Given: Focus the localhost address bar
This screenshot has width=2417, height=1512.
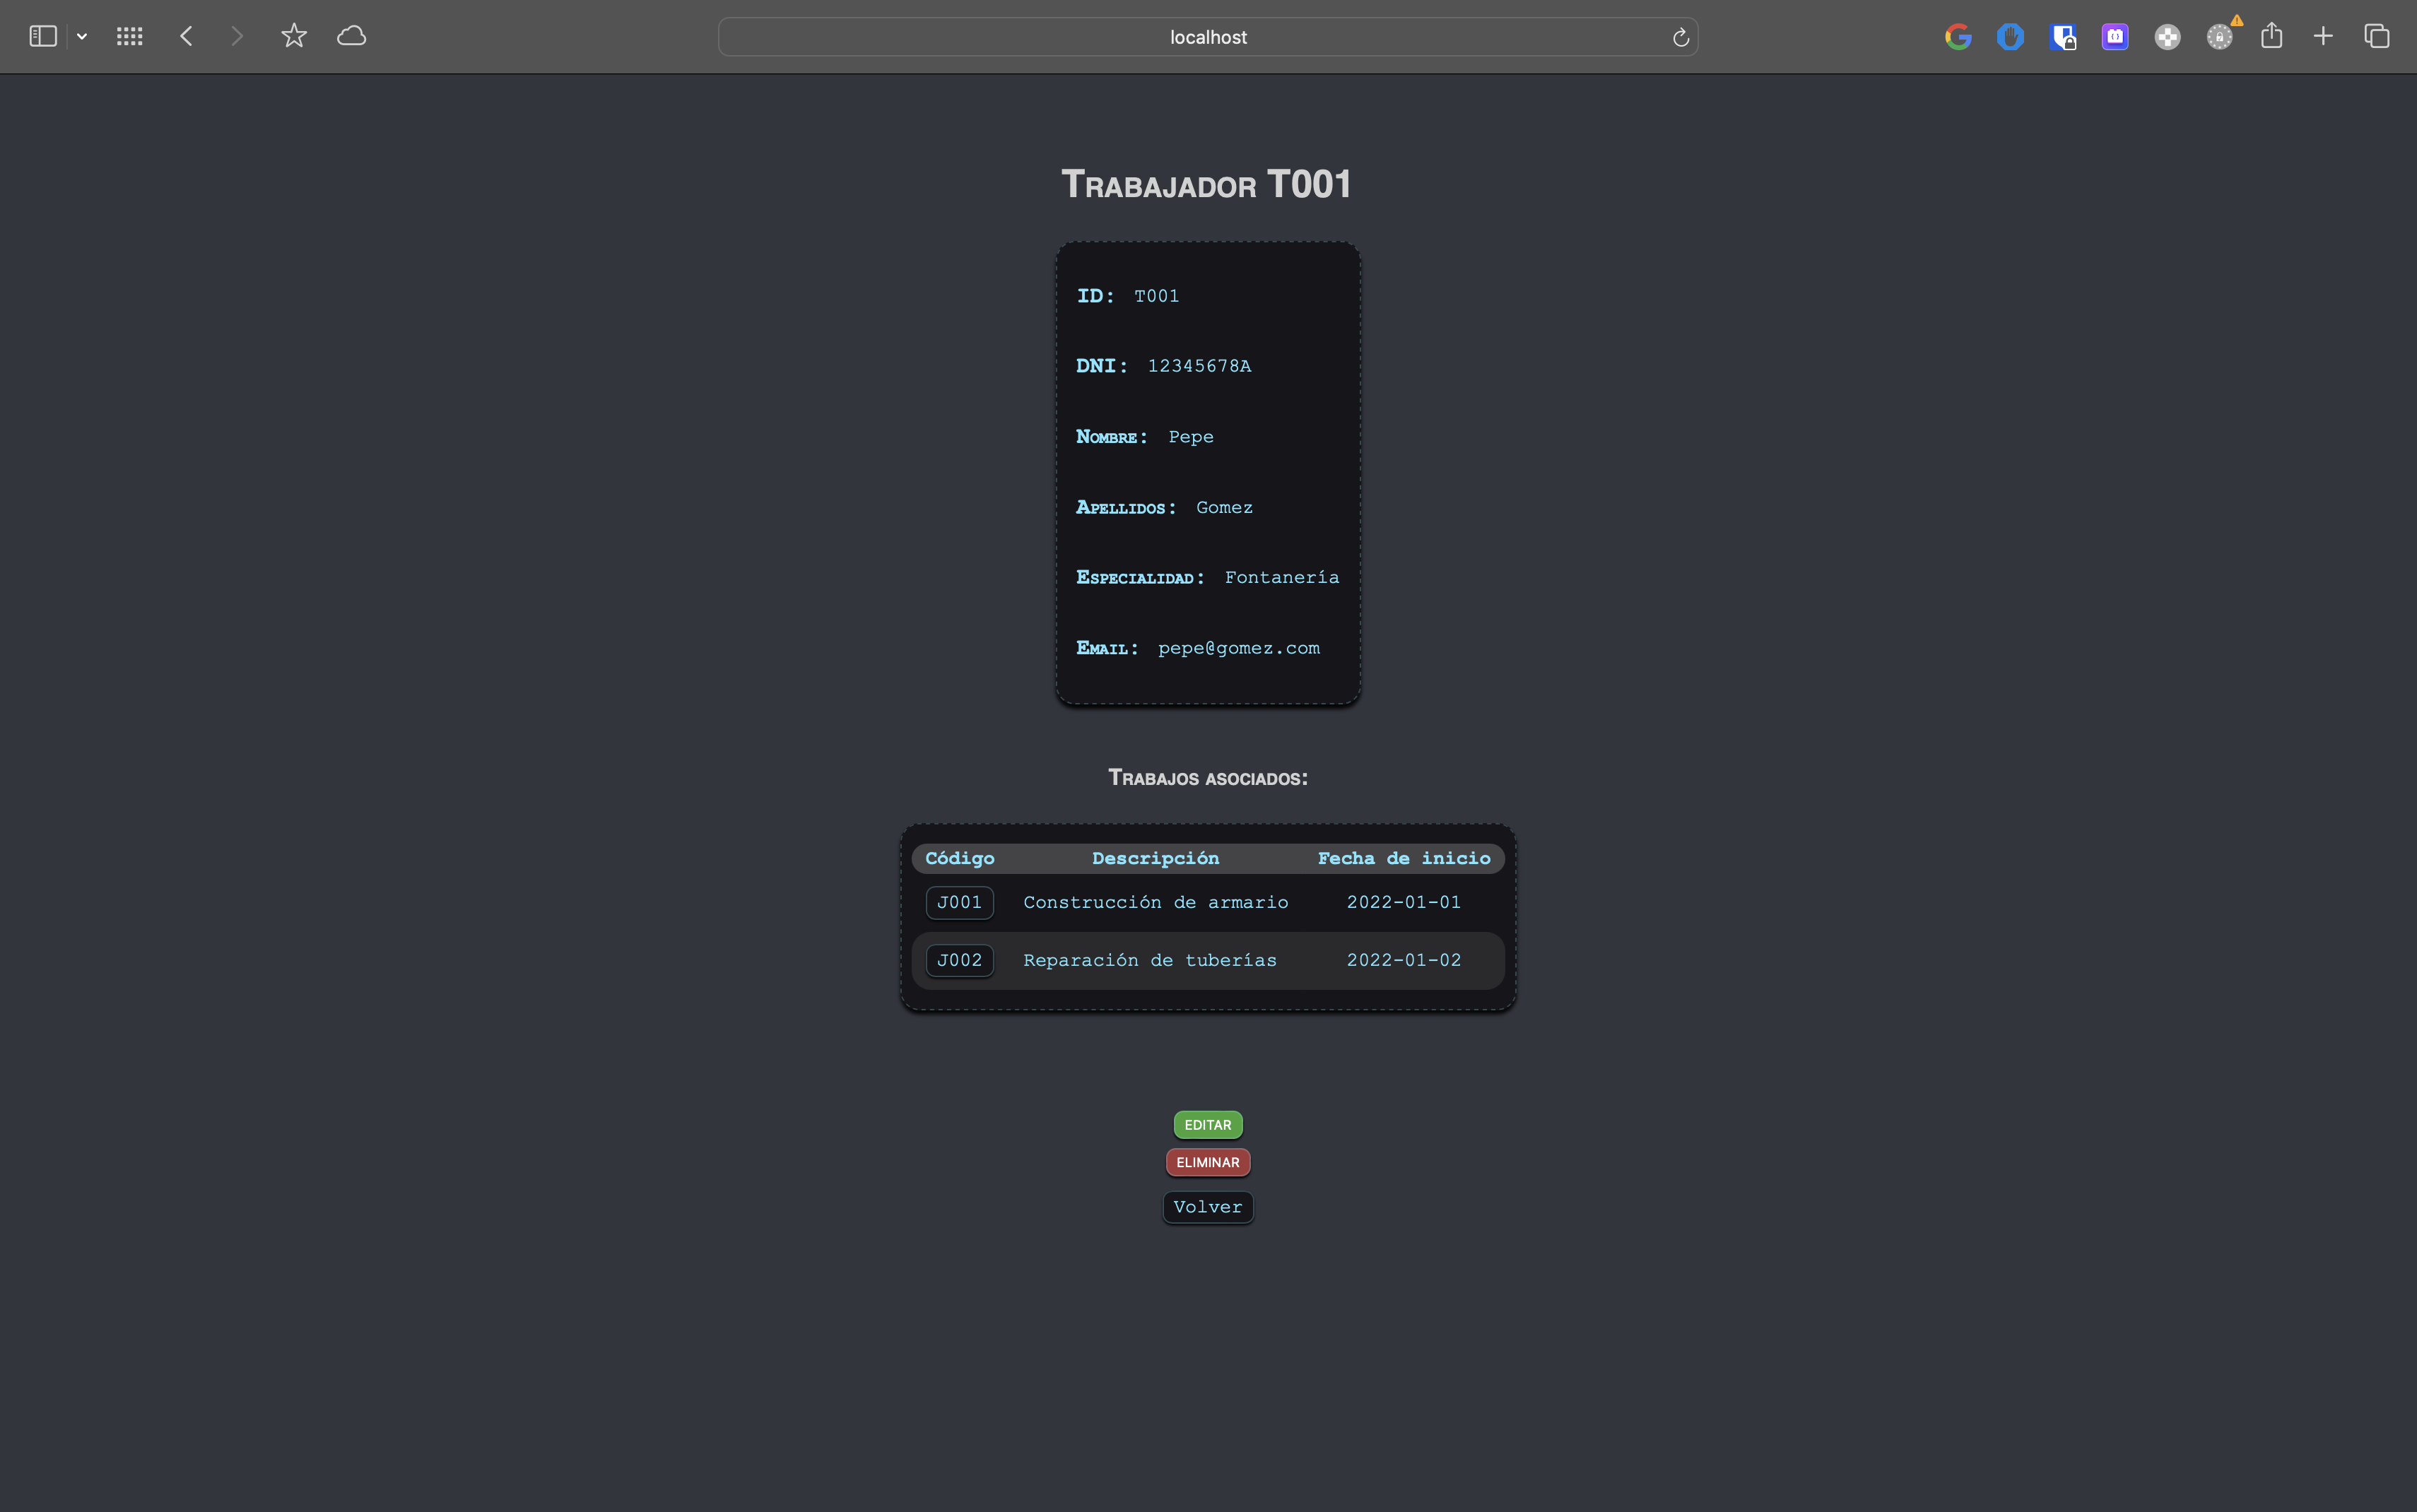Looking at the screenshot, I should click(1208, 37).
